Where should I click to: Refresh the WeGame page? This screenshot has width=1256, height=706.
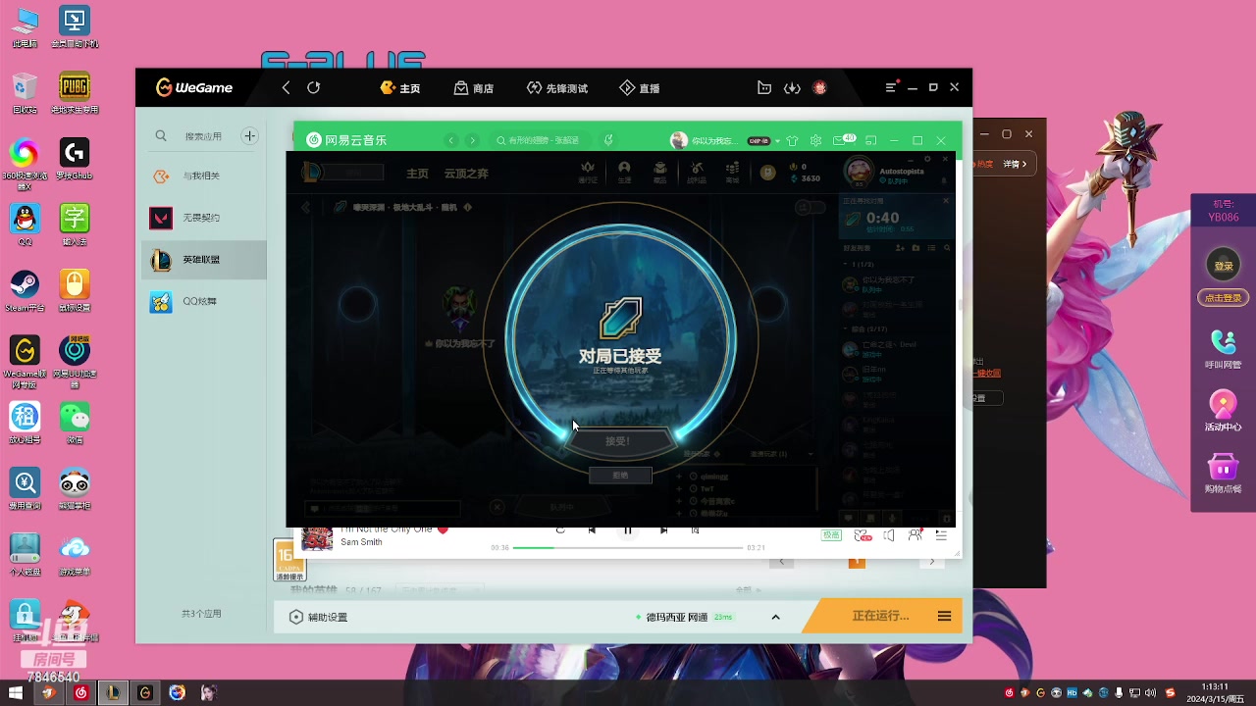pos(314,87)
